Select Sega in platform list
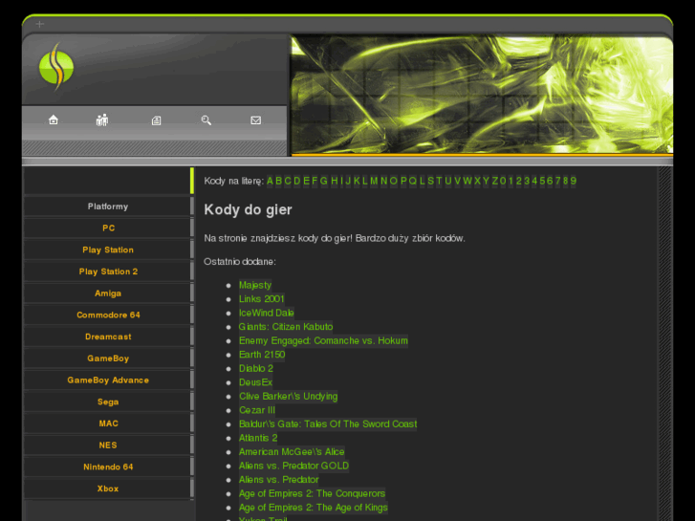This screenshot has width=695, height=521. [108, 402]
